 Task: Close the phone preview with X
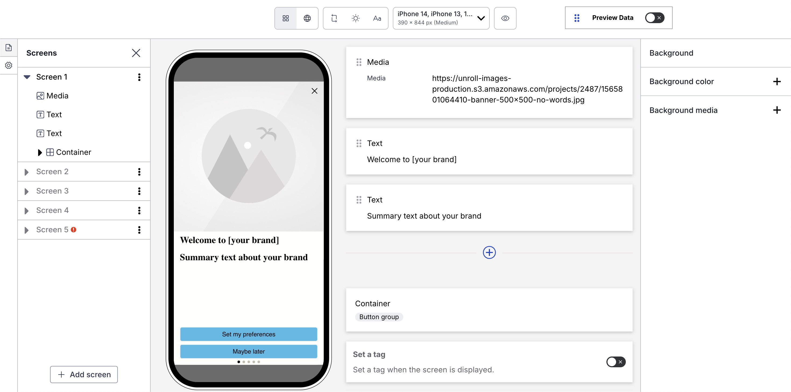click(x=315, y=91)
